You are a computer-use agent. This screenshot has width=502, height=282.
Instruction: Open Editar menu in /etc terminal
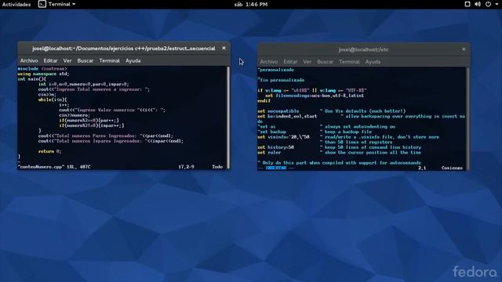click(290, 61)
